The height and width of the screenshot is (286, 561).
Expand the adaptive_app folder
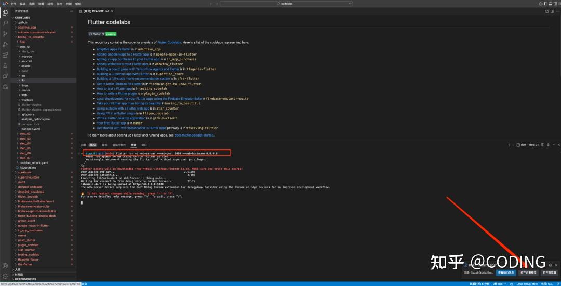[44, 27]
